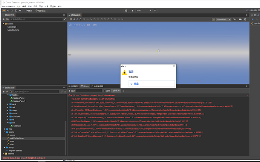Viewport: 260px width, 162px height.
Task: Select the Main Light node
Action: [x=12, y=27]
